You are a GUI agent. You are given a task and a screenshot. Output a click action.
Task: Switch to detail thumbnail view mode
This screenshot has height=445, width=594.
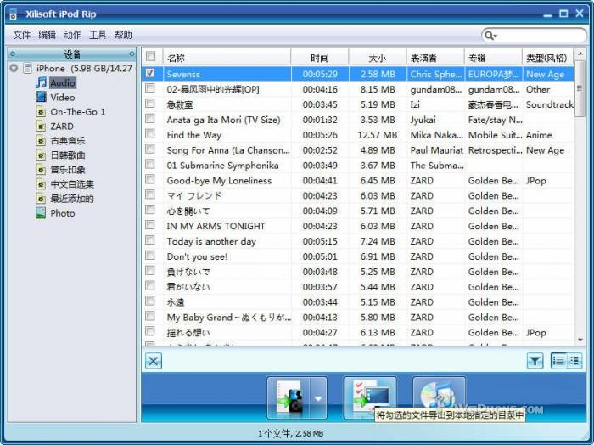click(x=574, y=361)
